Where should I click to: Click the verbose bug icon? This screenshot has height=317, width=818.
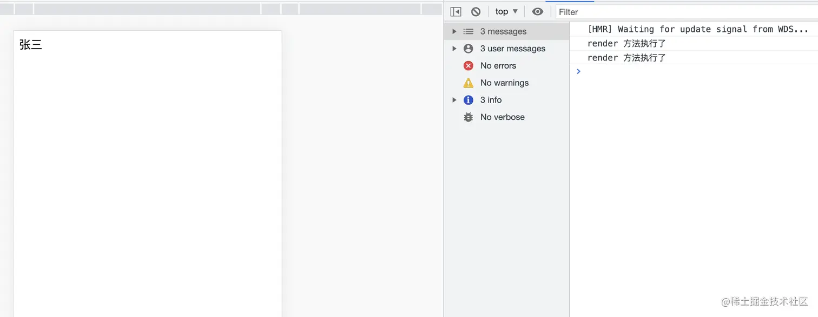point(469,117)
